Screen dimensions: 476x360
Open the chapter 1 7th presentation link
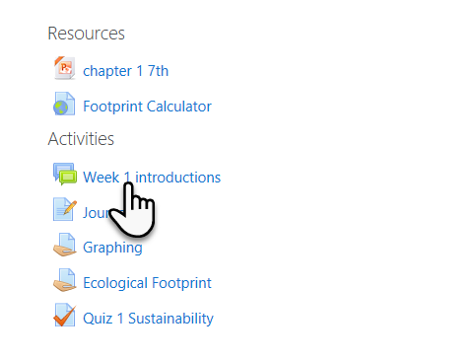tap(125, 71)
